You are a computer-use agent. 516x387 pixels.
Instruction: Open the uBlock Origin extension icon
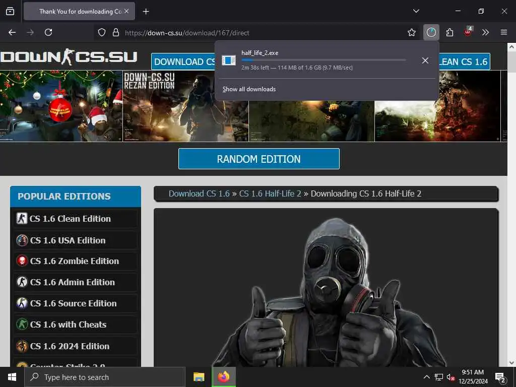468,32
